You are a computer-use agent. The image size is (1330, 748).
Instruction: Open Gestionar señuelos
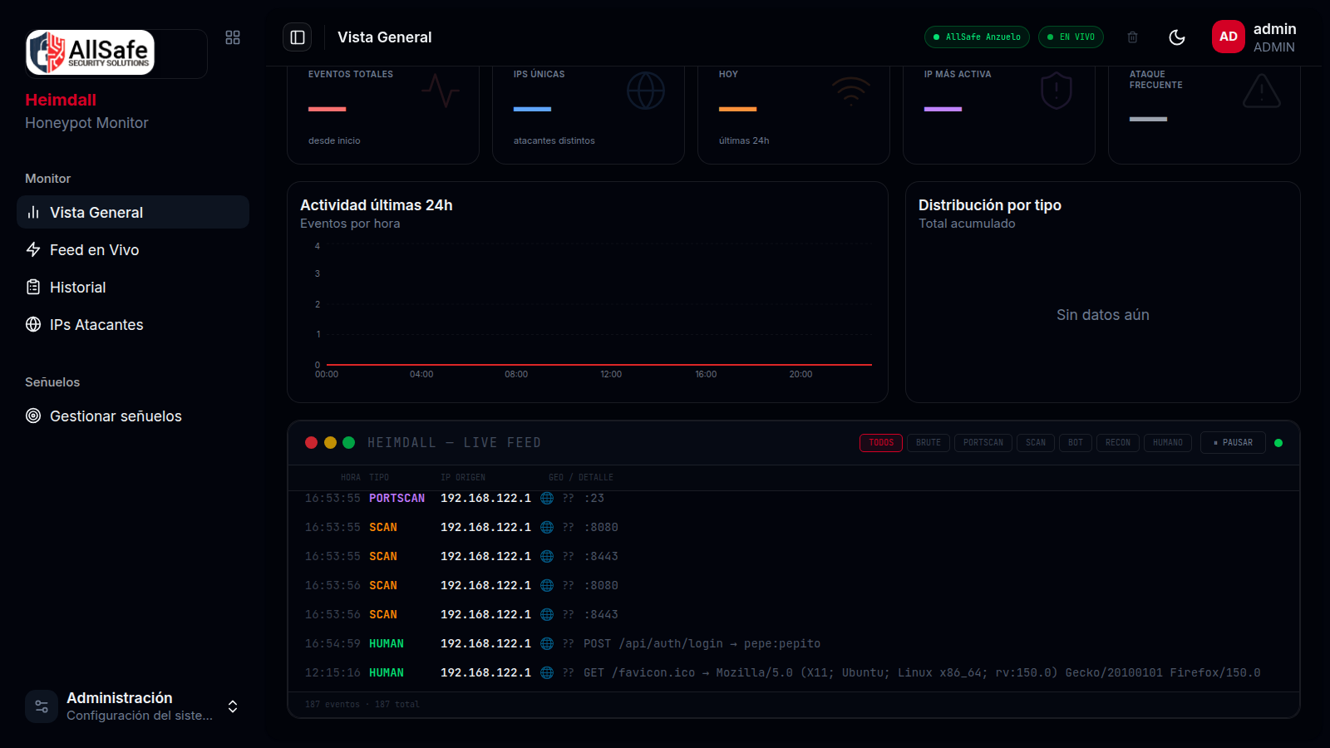click(133, 416)
